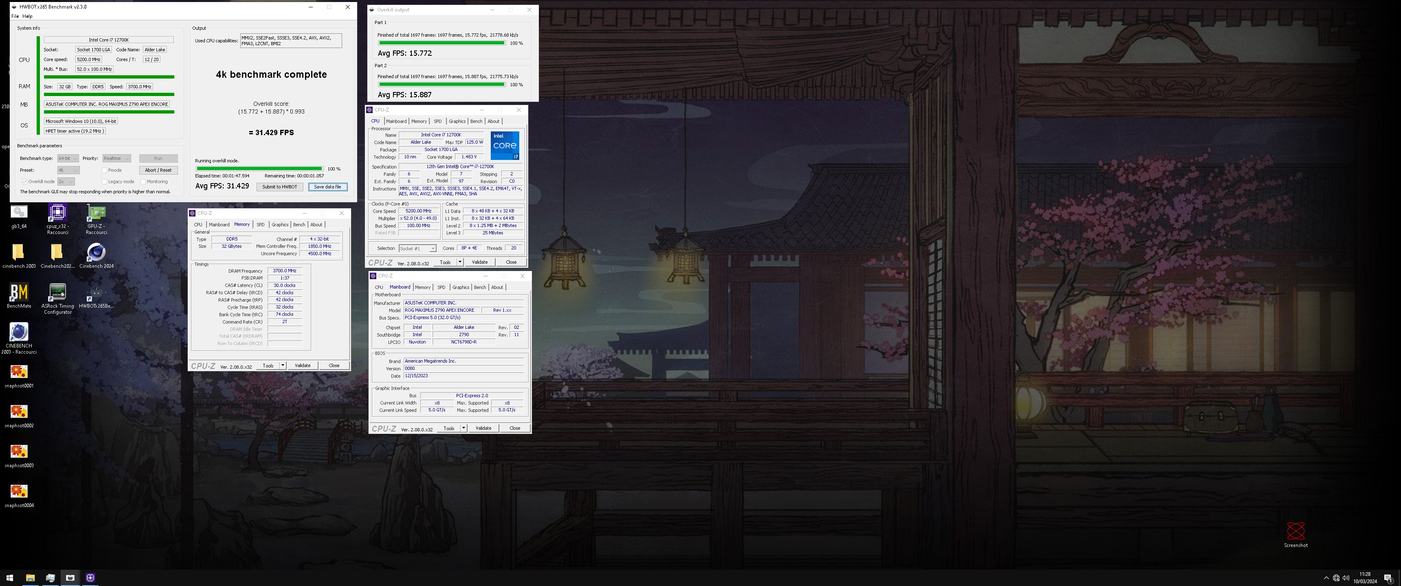
Task: Launch the Cinebench 2024 desktop icon
Action: click(x=96, y=256)
